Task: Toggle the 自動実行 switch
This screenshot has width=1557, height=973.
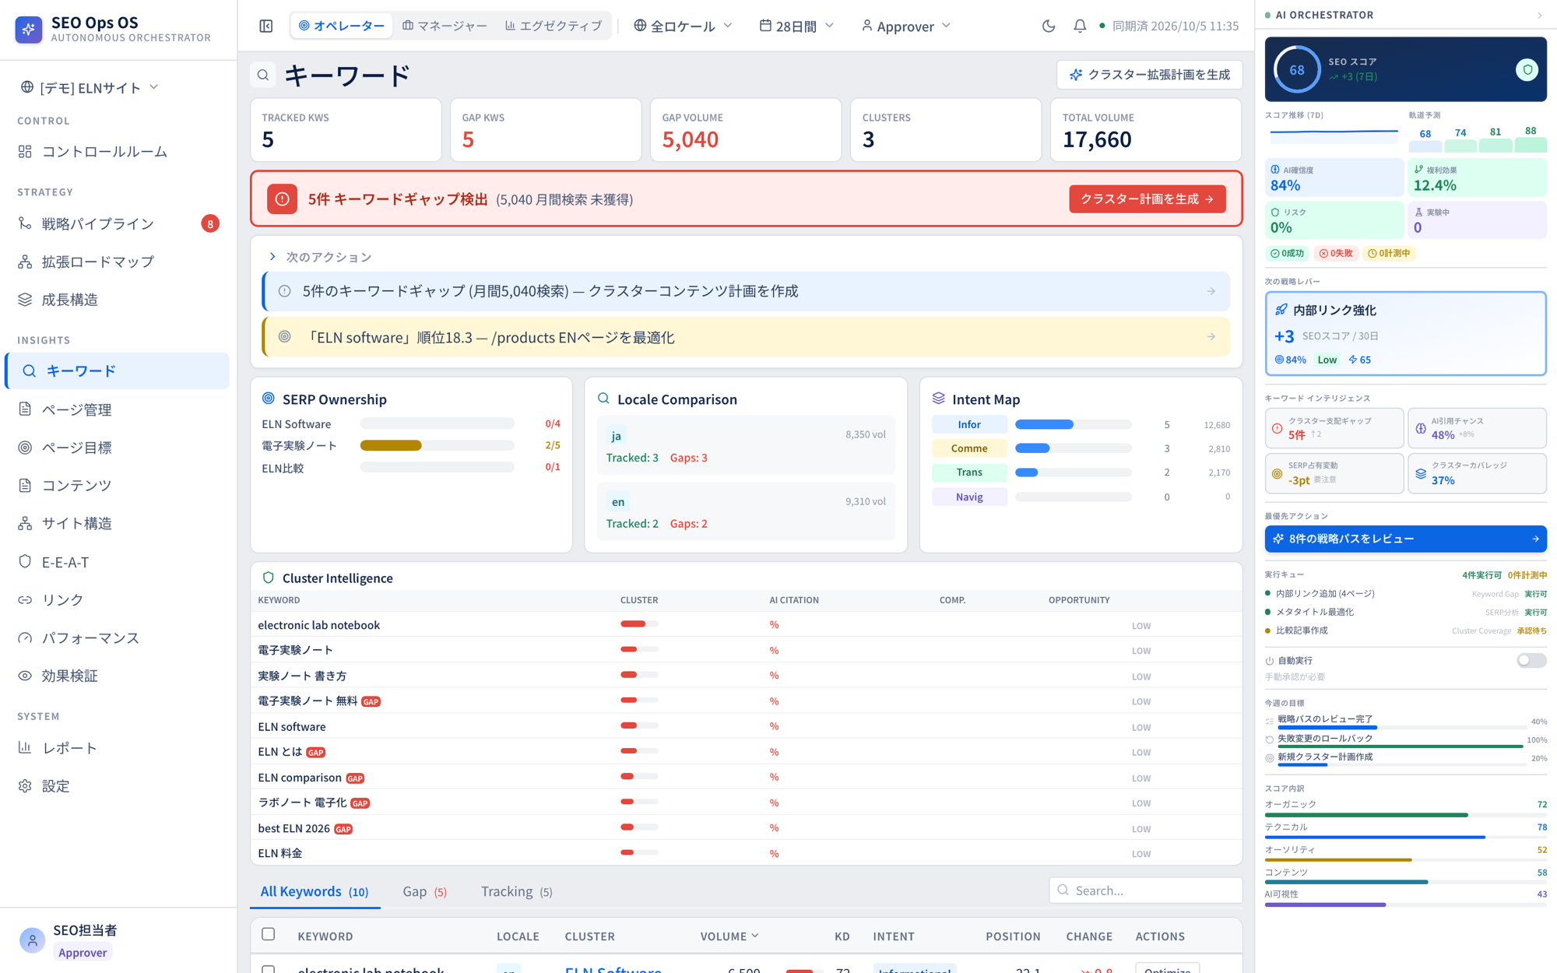Action: [1531, 660]
